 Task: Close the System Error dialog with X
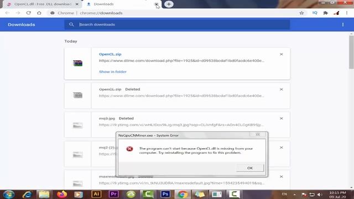click(258, 134)
